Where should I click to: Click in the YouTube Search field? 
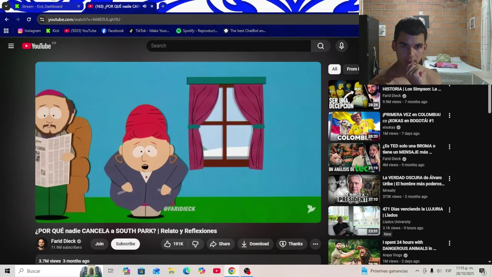click(229, 46)
